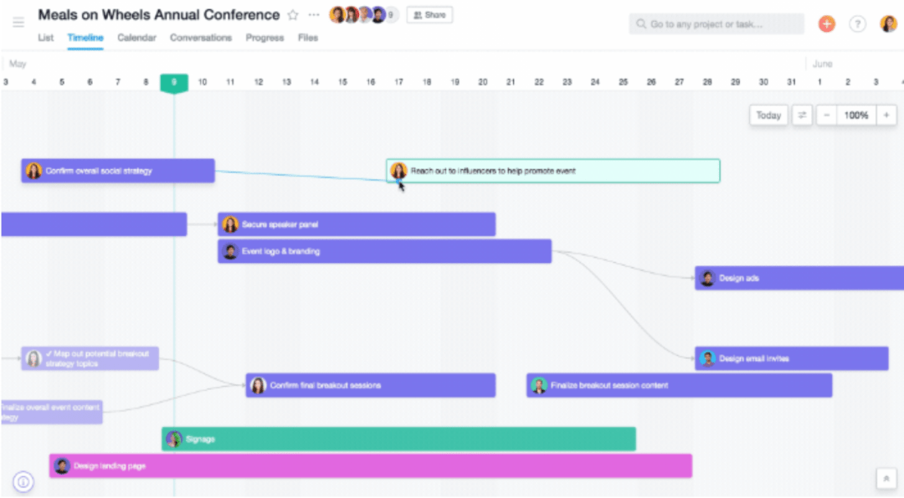Zoom in timeline with plus button
The height and width of the screenshot is (498, 904).
pos(886,116)
